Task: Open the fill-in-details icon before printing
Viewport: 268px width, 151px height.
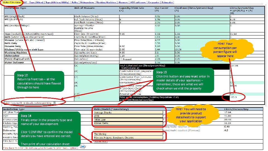Action: 54,103
